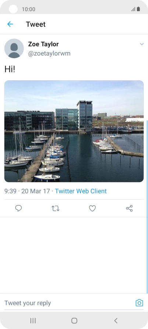The image size is (148, 329).
Task: Retweet Zoe Taylor's tweet
Action: tap(56, 209)
